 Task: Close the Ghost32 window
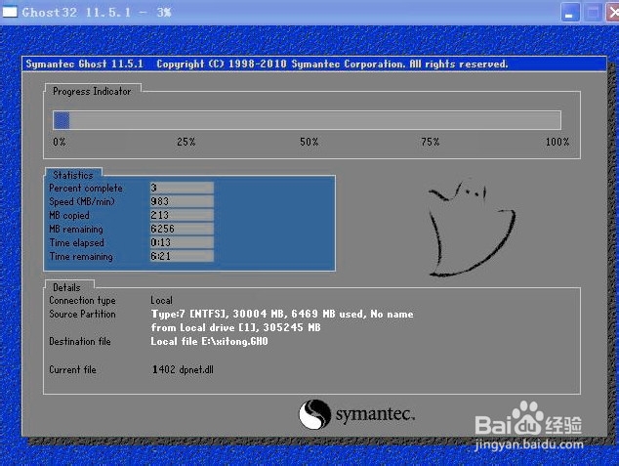click(613, 13)
